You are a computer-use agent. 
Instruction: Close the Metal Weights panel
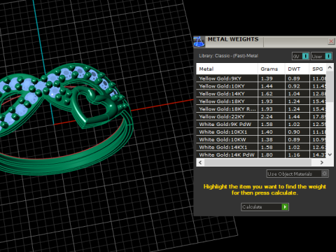[331, 41]
